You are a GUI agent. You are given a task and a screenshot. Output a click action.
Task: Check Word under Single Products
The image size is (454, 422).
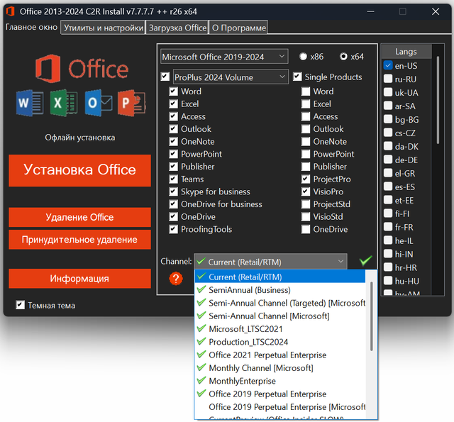[306, 91]
